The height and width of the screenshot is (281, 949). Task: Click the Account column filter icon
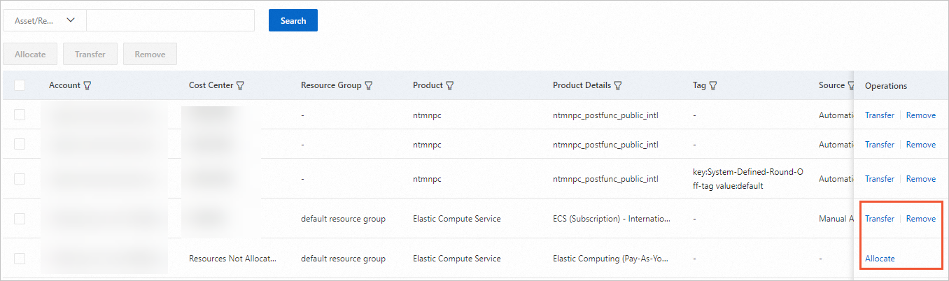(87, 86)
